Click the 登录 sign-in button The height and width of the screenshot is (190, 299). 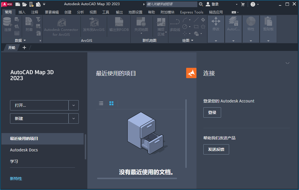click(212, 112)
